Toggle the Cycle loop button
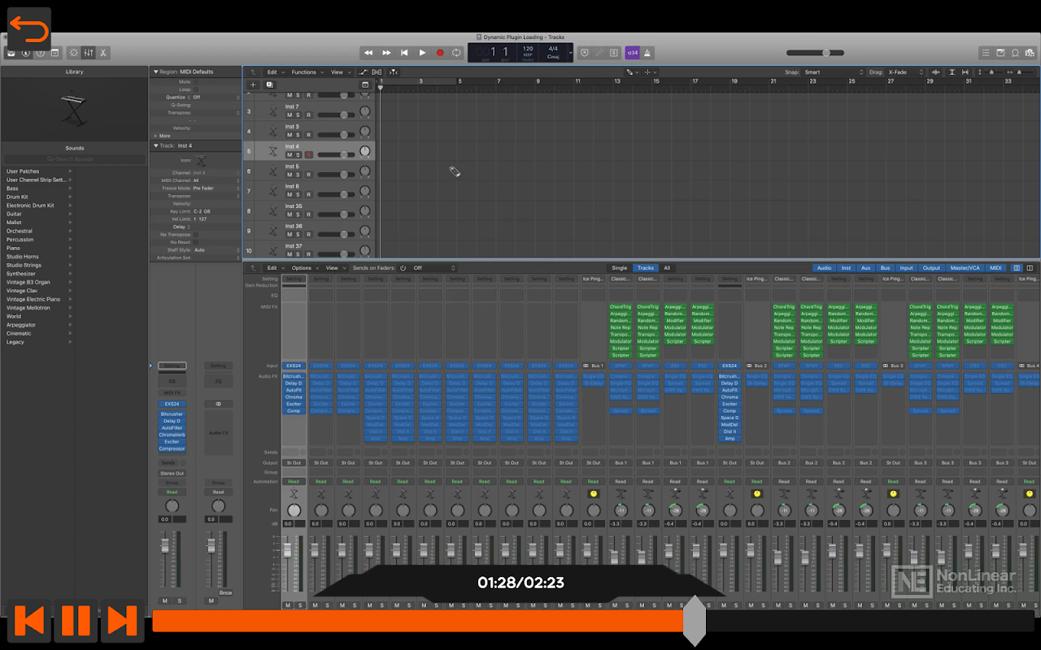 (x=457, y=53)
